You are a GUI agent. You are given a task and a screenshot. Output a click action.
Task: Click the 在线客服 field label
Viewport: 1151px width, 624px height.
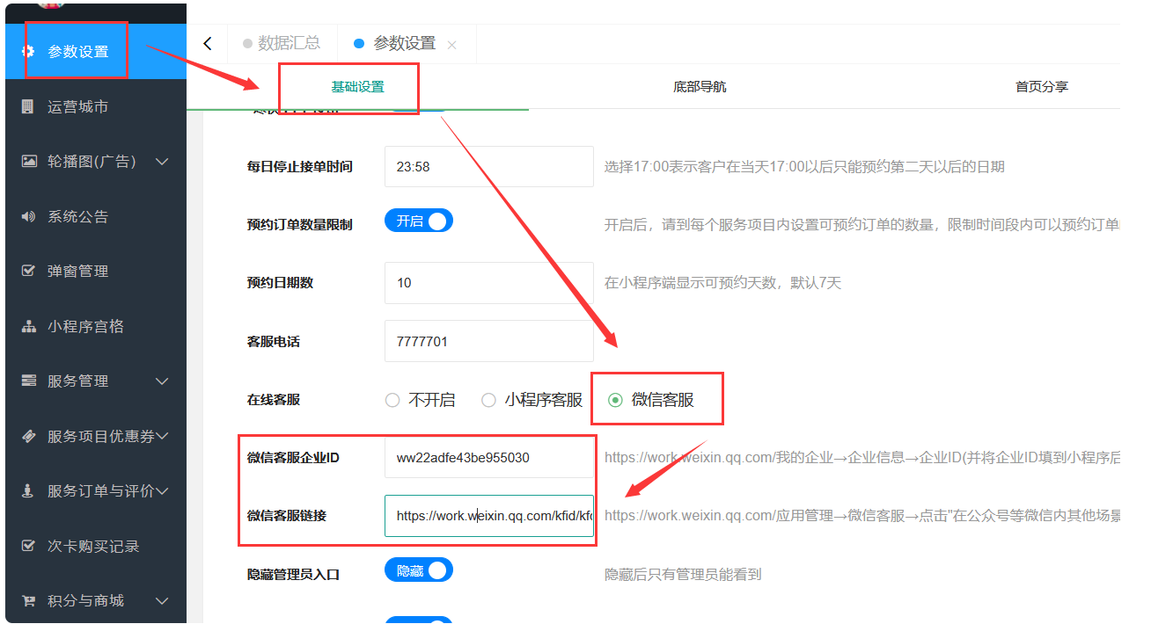coord(274,400)
